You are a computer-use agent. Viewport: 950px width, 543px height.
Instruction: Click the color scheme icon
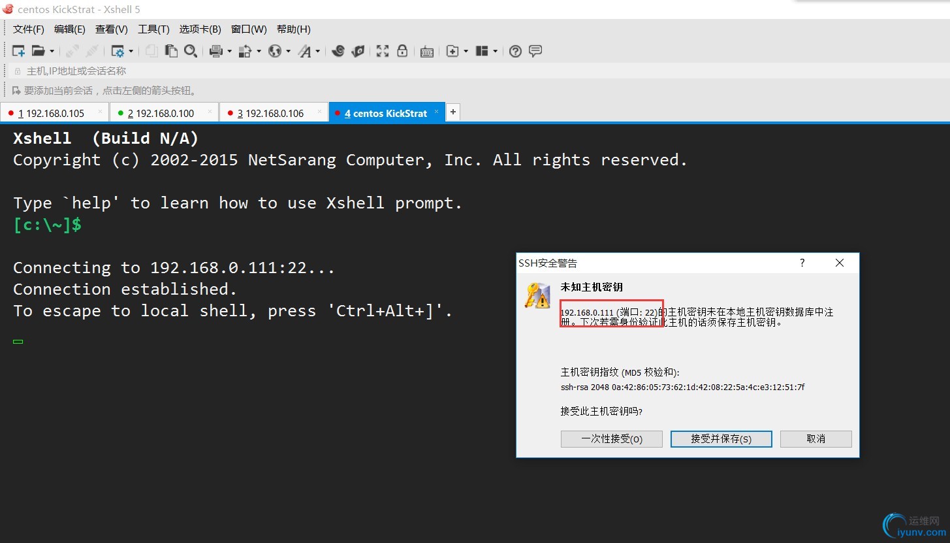245,51
